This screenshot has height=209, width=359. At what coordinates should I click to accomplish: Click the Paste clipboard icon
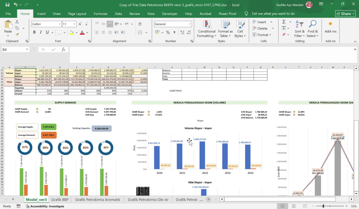click(x=8, y=25)
